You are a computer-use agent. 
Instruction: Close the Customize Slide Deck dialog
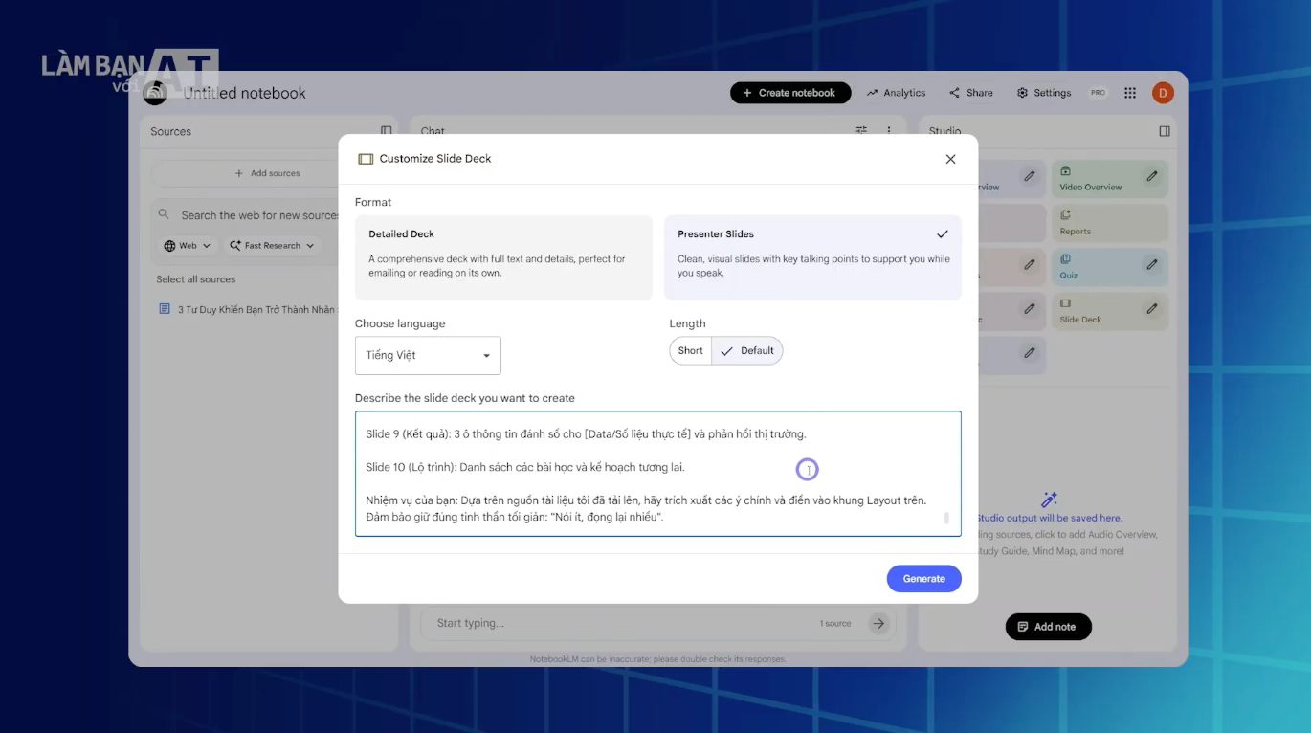click(x=950, y=159)
